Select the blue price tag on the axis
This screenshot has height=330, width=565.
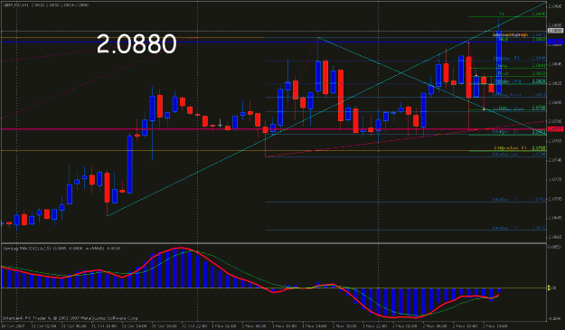click(x=555, y=42)
